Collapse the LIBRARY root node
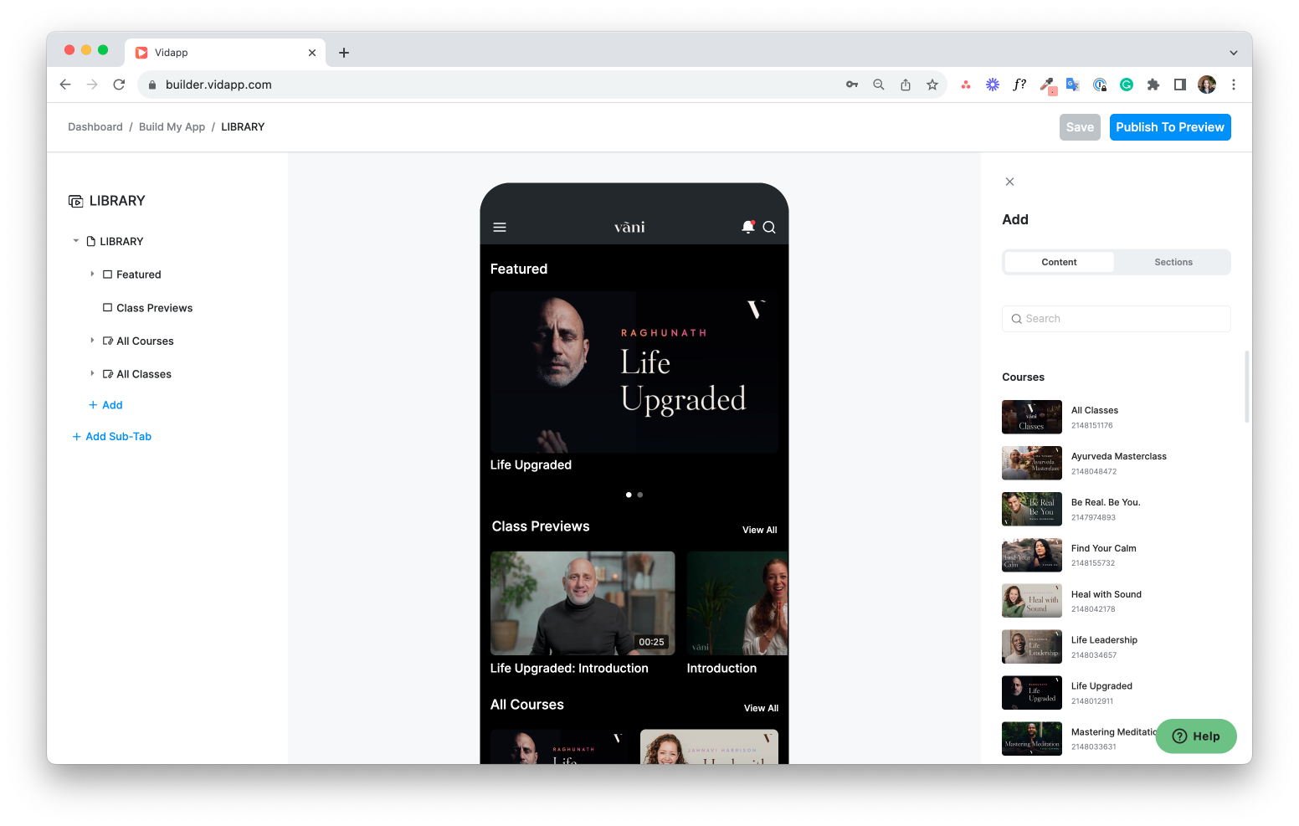 pyautogui.click(x=76, y=241)
